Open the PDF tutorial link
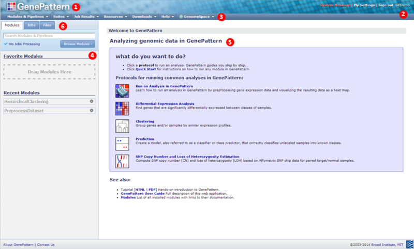414x249 pixels. tap(152, 190)
